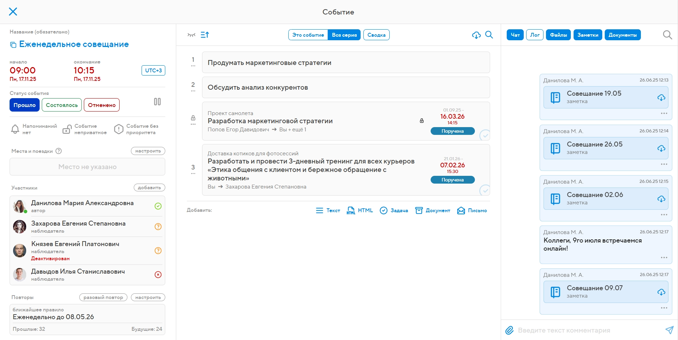Switch to the Заметки tab

click(x=588, y=35)
